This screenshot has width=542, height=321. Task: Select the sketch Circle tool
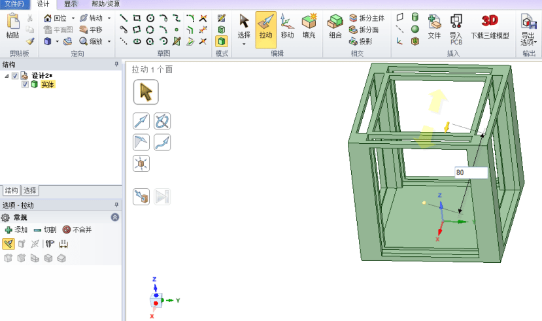point(150,18)
